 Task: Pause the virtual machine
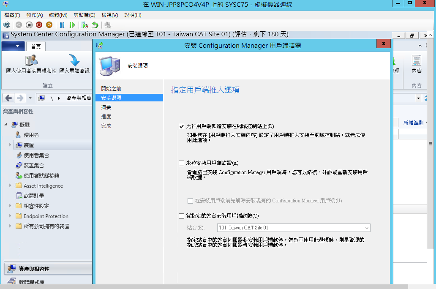click(62, 25)
